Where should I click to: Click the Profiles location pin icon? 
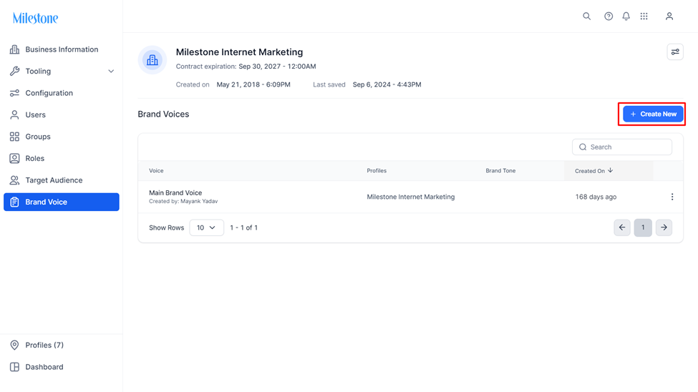pos(15,345)
